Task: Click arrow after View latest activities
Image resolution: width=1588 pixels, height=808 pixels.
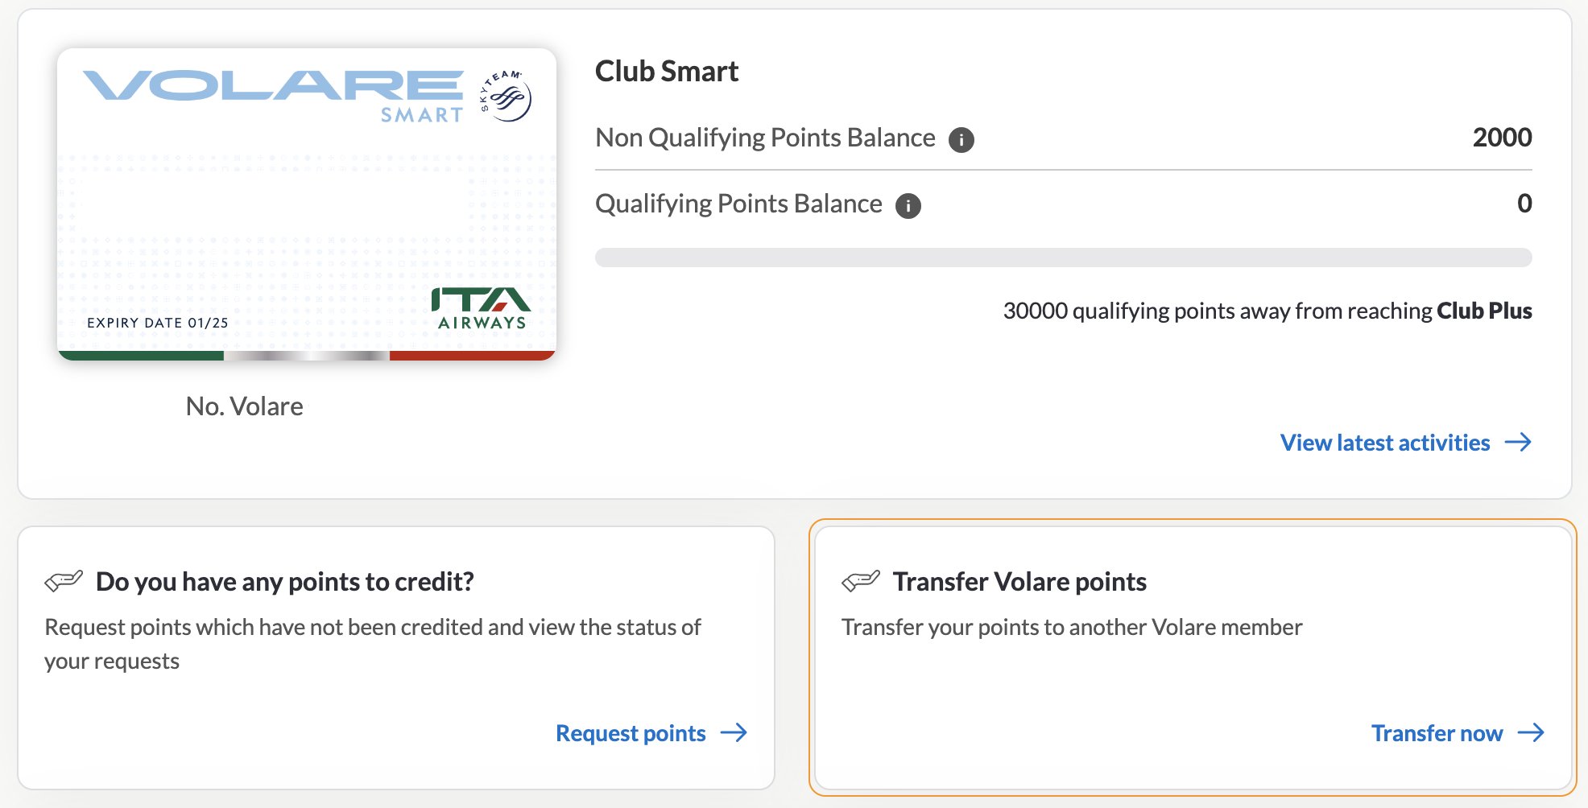Action: 1518,442
